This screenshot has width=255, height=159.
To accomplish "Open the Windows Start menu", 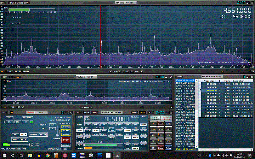I will pyautogui.click(x=4, y=155).
